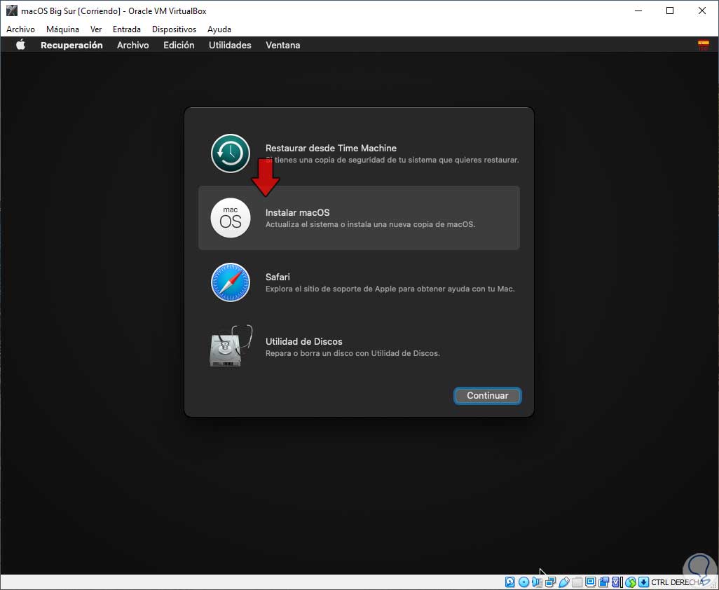Open the macOS Edición menu

point(179,45)
